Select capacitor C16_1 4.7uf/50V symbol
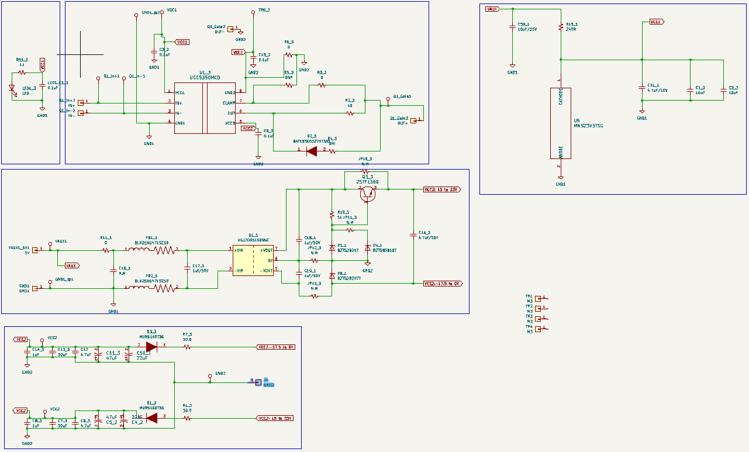This screenshot has width=749, height=452. [x=413, y=236]
